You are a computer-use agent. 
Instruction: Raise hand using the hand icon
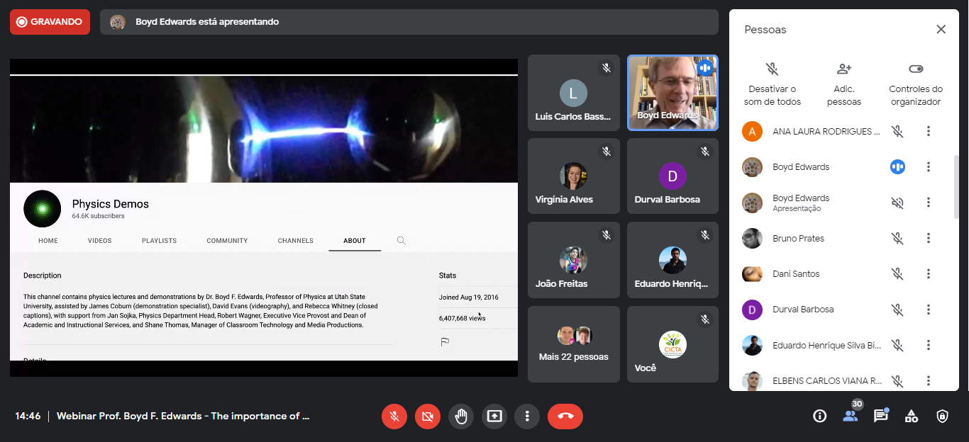[x=462, y=416]
